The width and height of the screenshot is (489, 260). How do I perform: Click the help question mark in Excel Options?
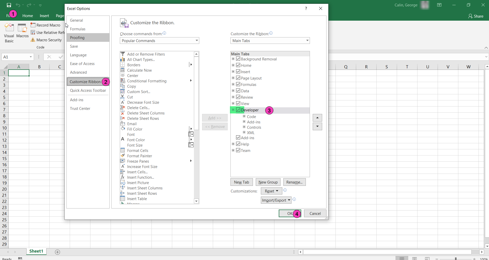(x=306, y=8)
